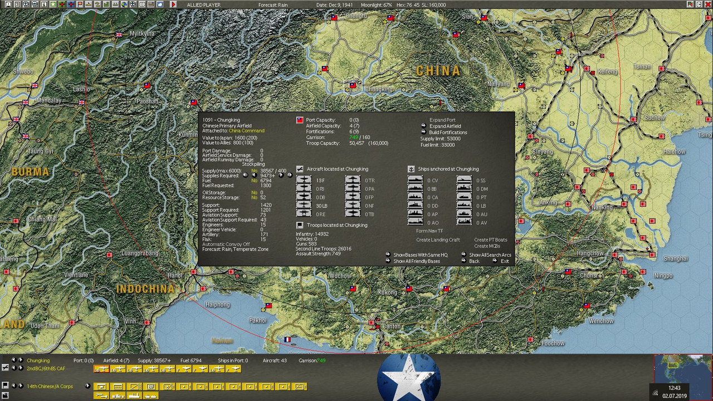The image size is (713, 401).
Task: Click the rightmost Supplies Required arrow
Action: pyautogui.click(x=289, y=175)
